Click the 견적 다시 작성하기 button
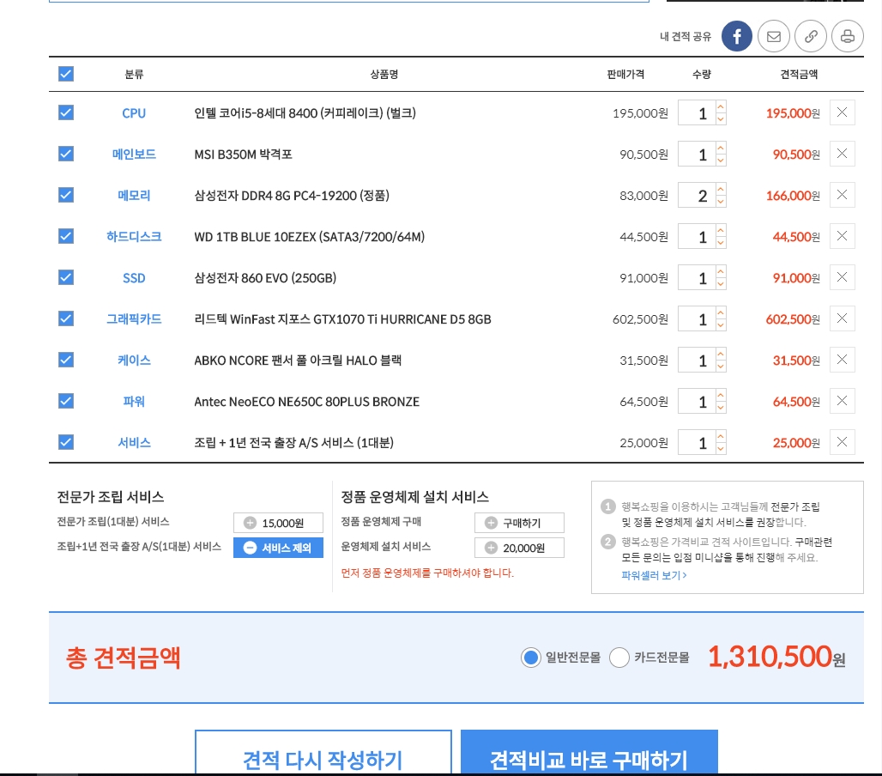 pyautogui.click(x=323, y=752)
